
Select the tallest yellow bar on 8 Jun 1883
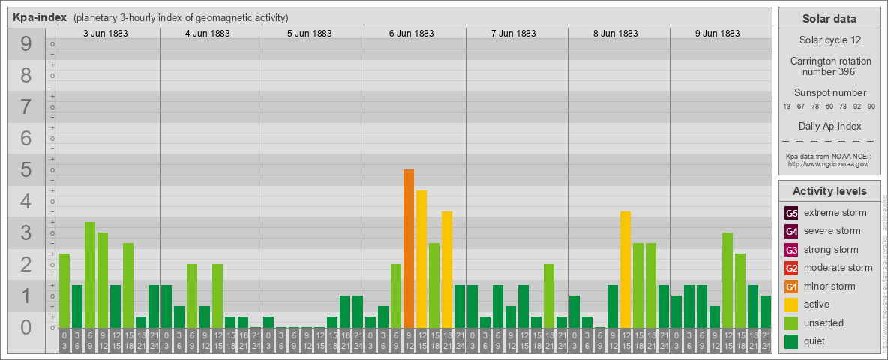625,269
